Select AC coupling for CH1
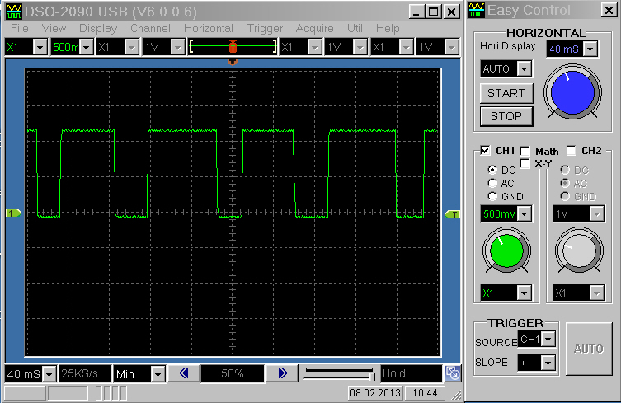The height and width of the screenshot is (403, 621). coord(493,183)
